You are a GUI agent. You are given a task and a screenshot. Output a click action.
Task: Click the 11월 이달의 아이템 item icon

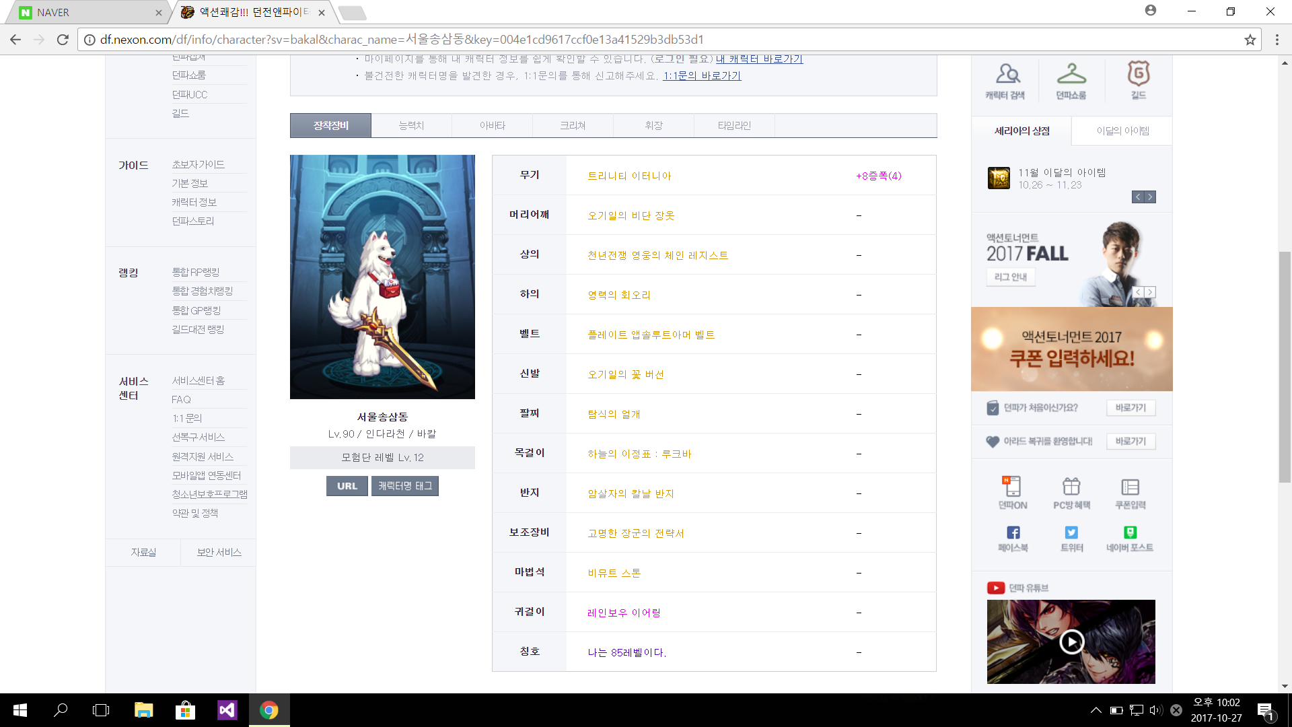999,178
